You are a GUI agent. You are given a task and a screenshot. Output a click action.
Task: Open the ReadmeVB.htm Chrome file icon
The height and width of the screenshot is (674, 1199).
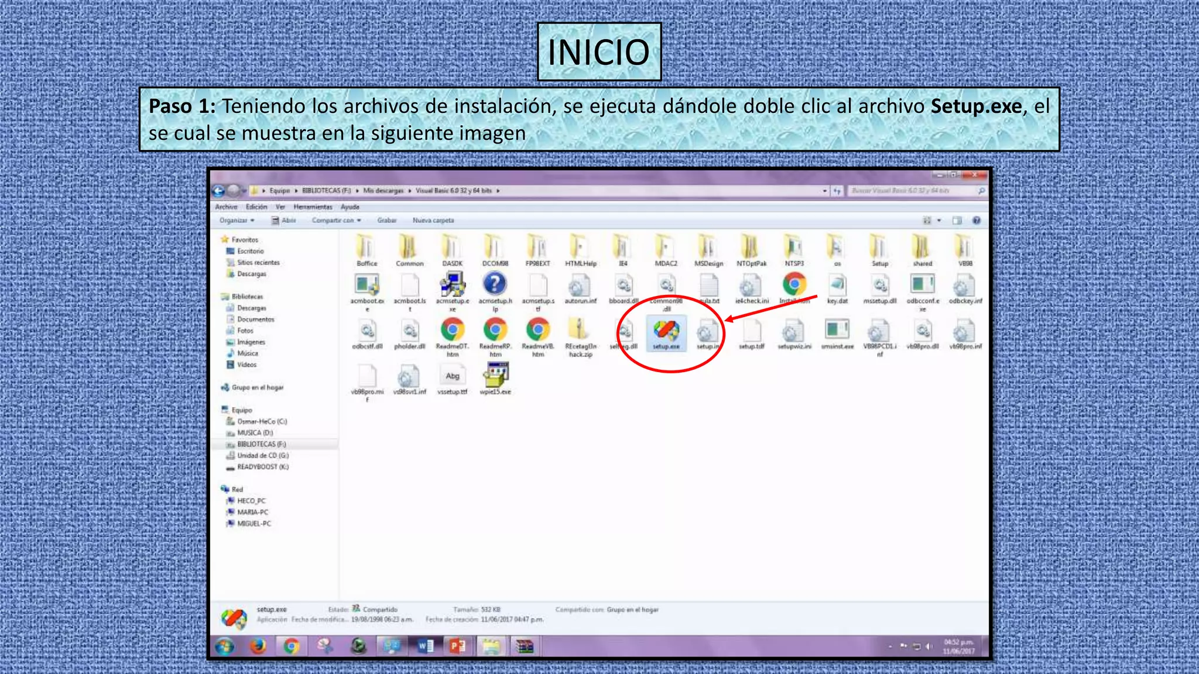(x=537, y=331)
